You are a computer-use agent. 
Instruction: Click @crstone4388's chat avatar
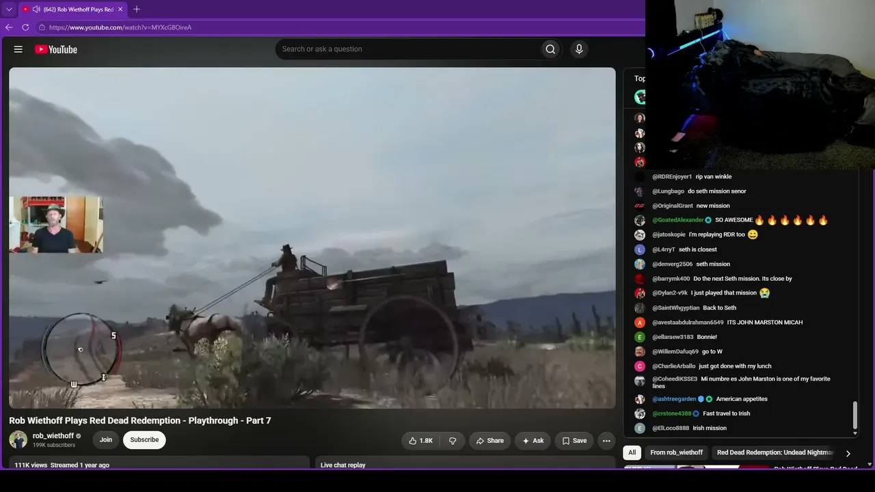point(640,413)
